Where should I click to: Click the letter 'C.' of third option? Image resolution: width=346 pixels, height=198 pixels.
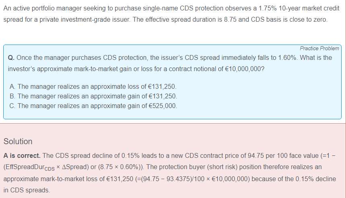12,106
